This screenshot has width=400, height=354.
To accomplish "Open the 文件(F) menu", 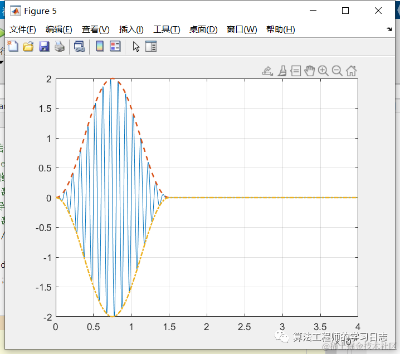I will [x=23, y=29].
